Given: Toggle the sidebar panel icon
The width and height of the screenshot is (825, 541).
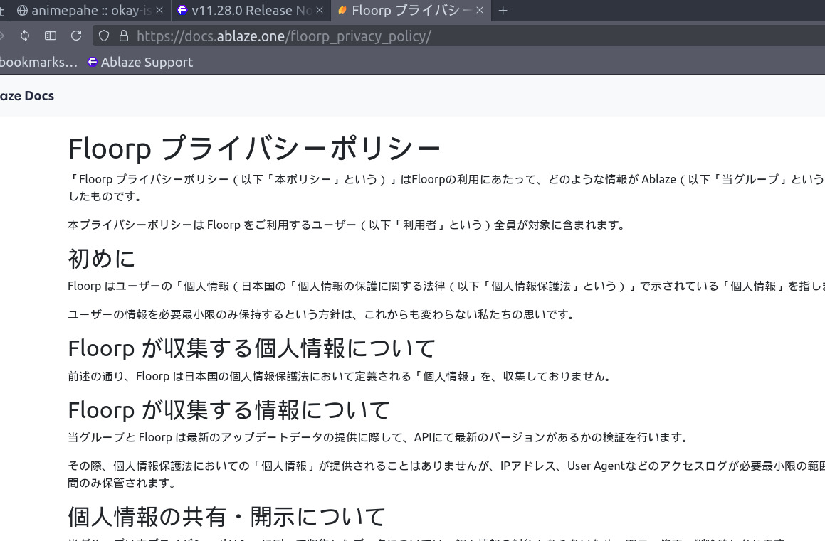Looking at the screenshot, I should point(51,36).
